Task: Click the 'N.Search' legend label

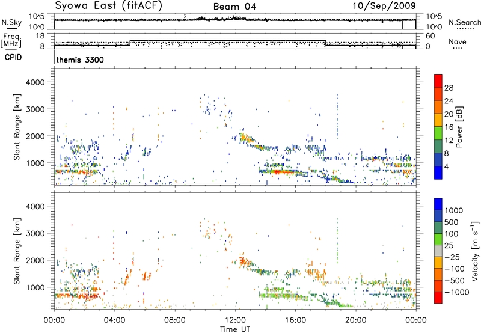Action: point(464,22)
